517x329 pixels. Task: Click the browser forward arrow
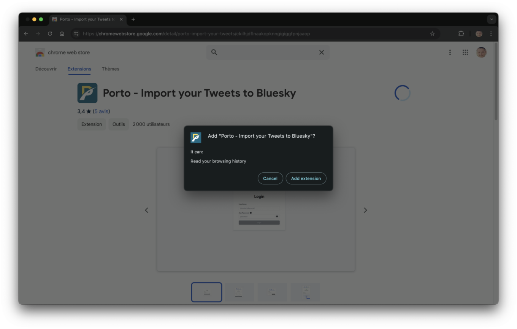pos(38,34)
